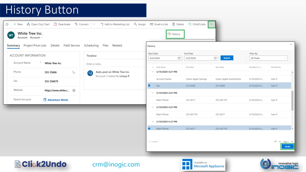
Task: Click the history list vertical scrollbar
Action: (x=292, y=101)
